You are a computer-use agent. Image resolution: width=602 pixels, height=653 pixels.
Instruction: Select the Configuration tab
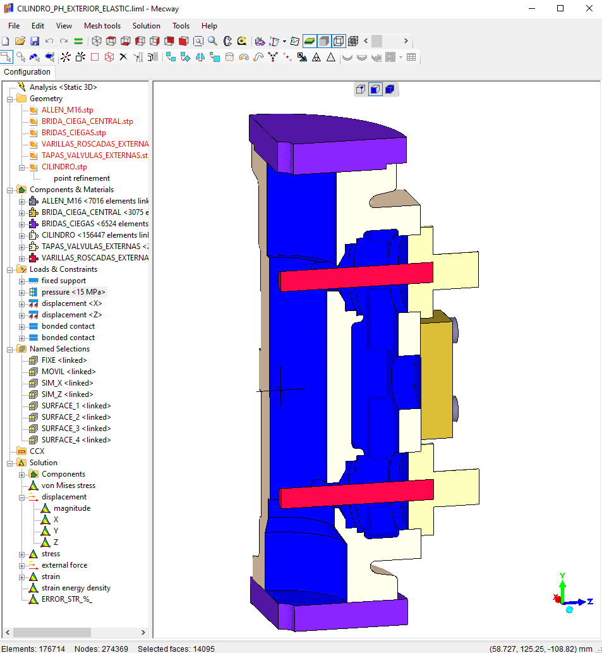click(27, 71)
